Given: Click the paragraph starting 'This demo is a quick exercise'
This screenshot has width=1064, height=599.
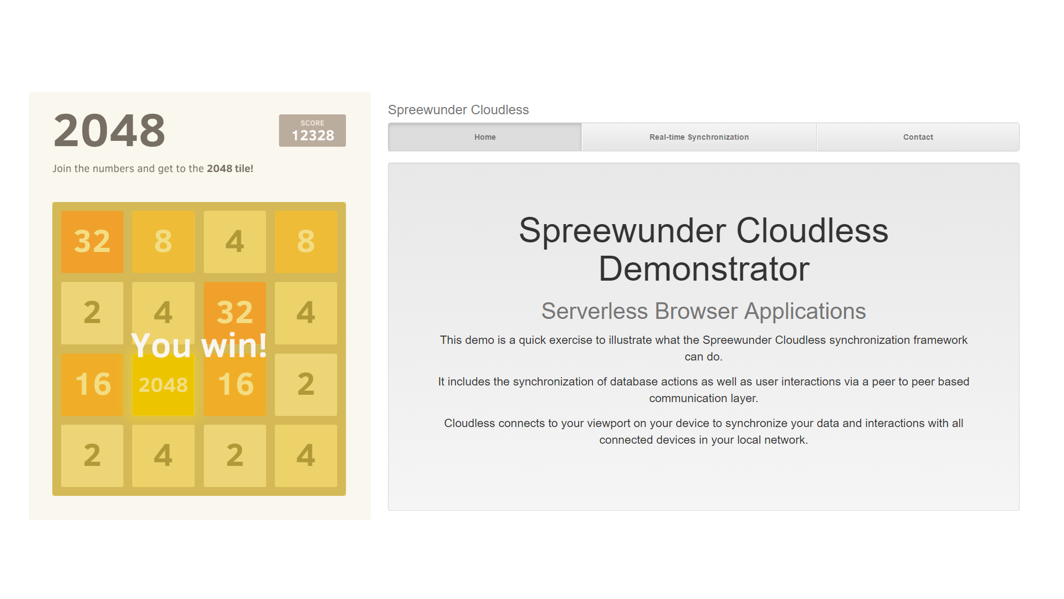Looking at the screenshot, I should 703,348.
